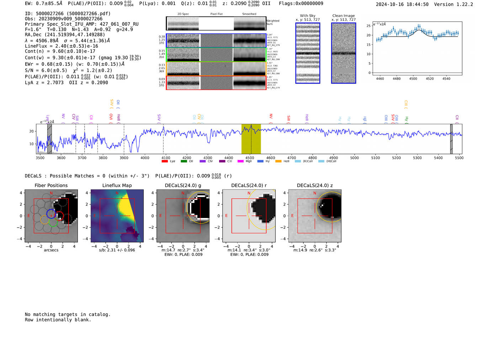Open the DECaLS(24.0) g image
This screenshot has height=339, width=498.
(x=183, y=216)
